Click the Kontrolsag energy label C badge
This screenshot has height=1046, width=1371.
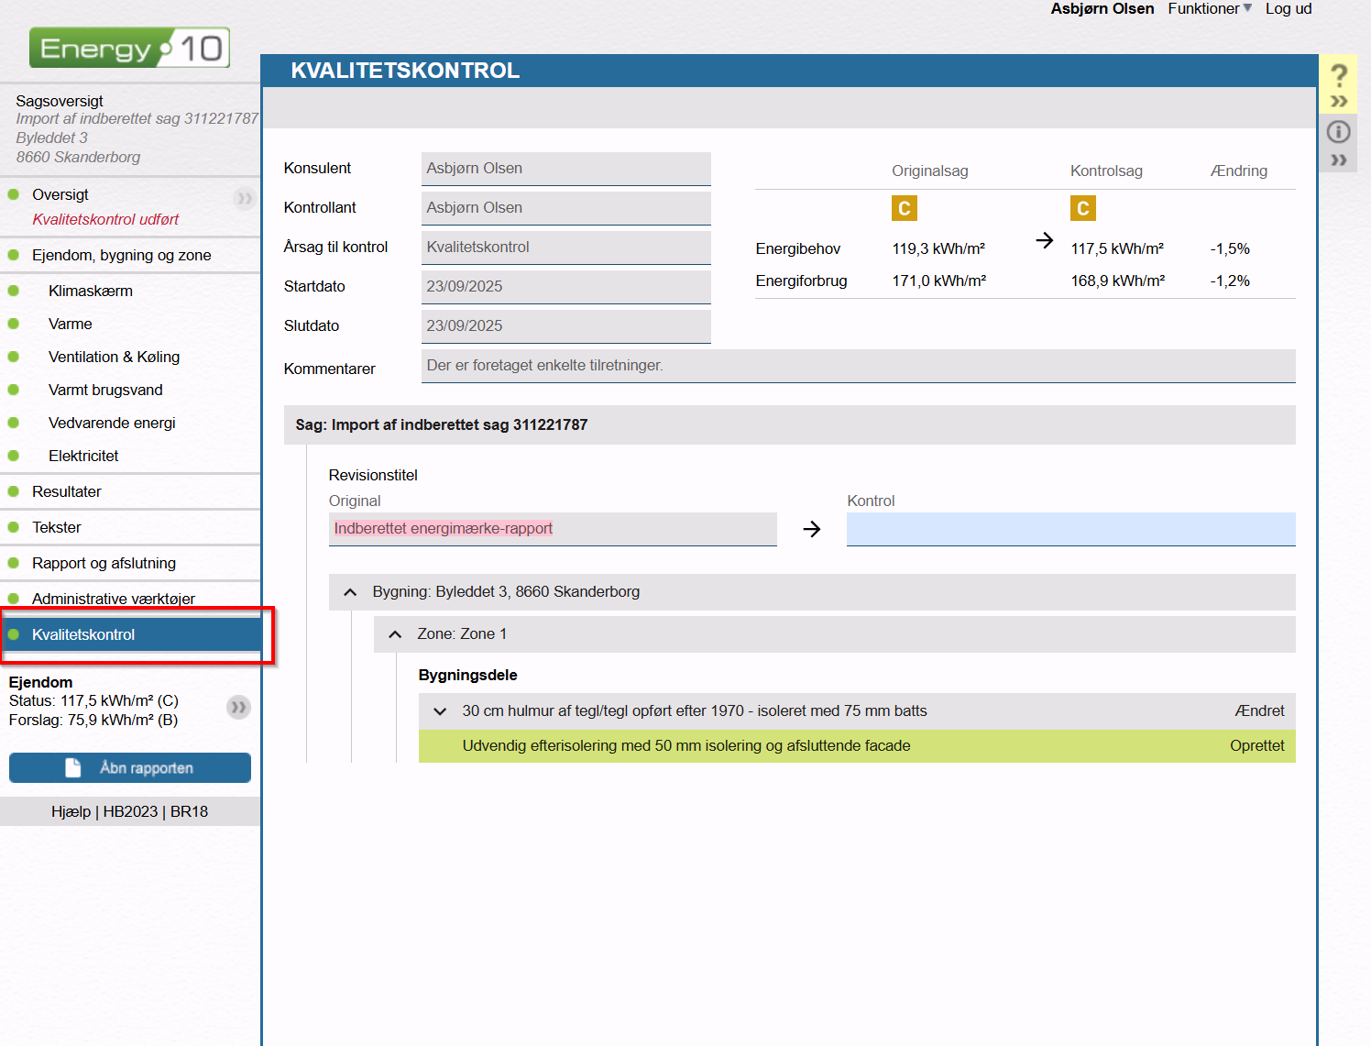(x=1082, y=208)
